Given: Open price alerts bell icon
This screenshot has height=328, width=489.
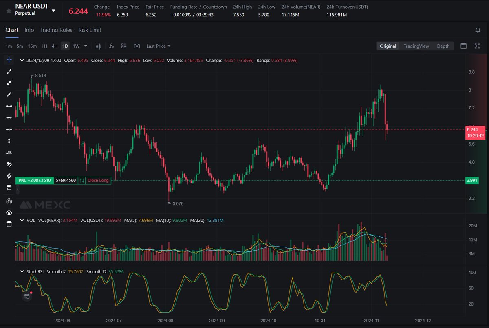Looking at the screenshot, I should 478,30.
